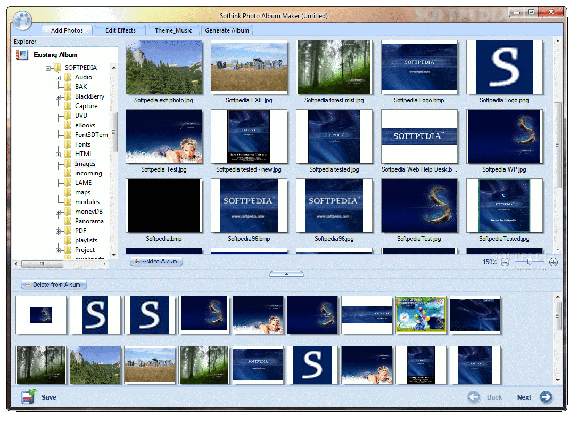Collapse the SOFTPEDIA tree node

tap(48, 68)
